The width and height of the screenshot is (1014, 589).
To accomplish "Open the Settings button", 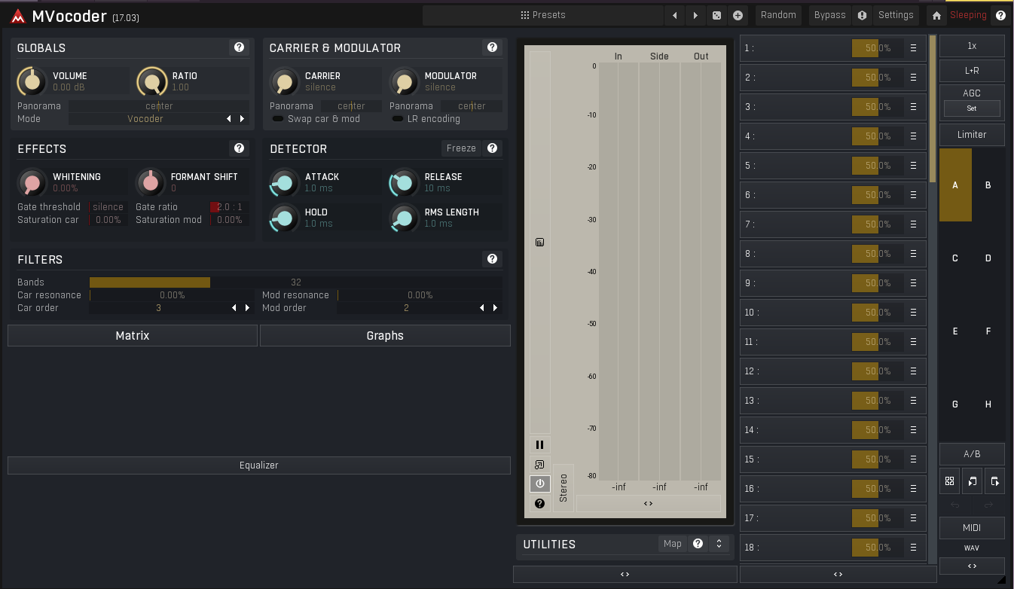I will coord(896,15).
